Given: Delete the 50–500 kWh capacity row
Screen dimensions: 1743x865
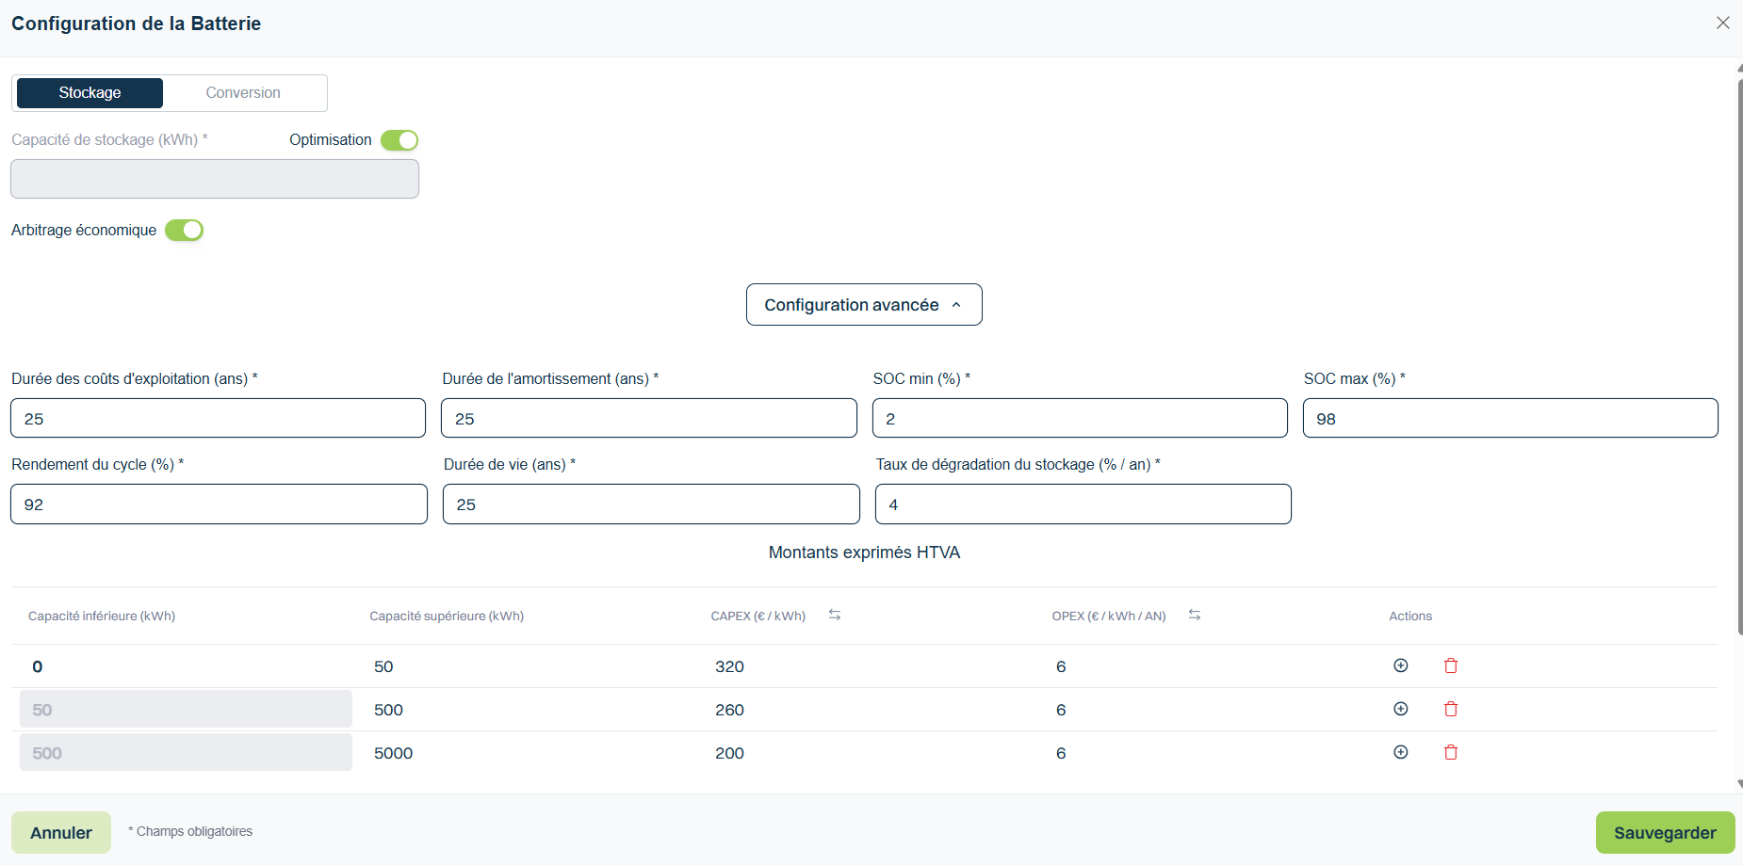Looking at the screenshot, I should point(1451,709).
